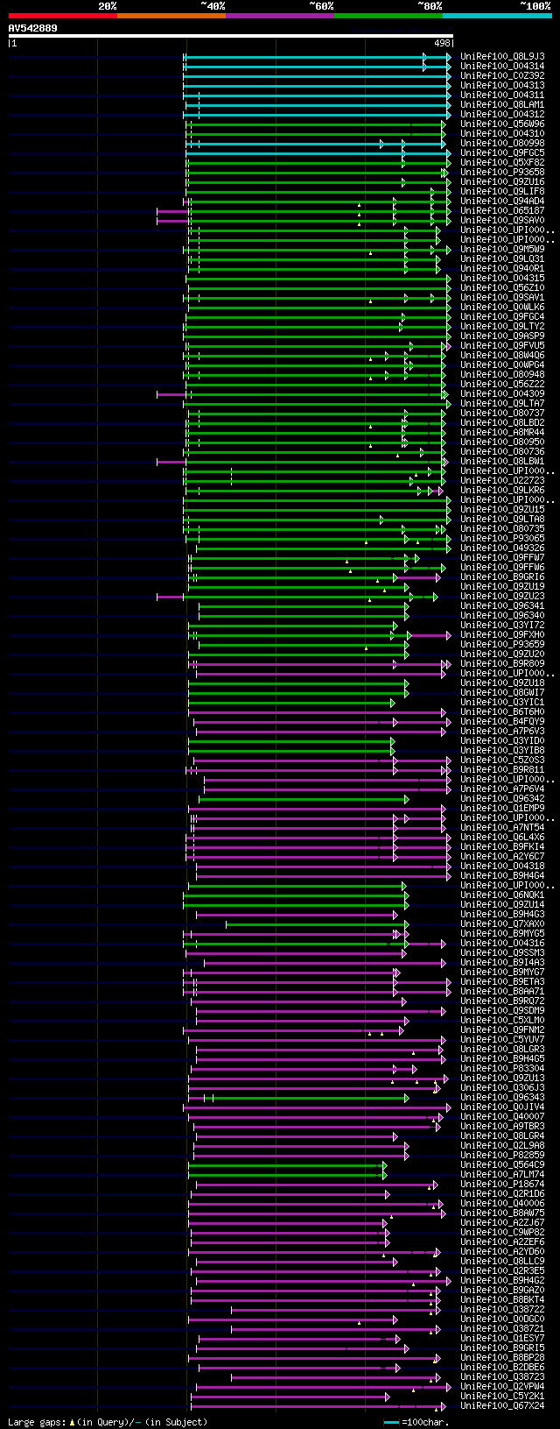
Task: Click the purple ~60% identity legend segment
Action: 280,16
